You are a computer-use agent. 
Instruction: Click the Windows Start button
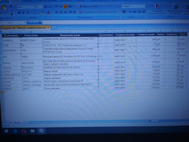point(6,131)
